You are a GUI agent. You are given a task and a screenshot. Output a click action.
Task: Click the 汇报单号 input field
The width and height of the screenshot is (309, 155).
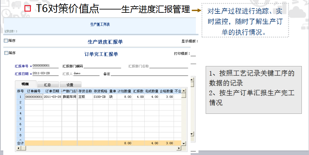(x=45, y=66)
